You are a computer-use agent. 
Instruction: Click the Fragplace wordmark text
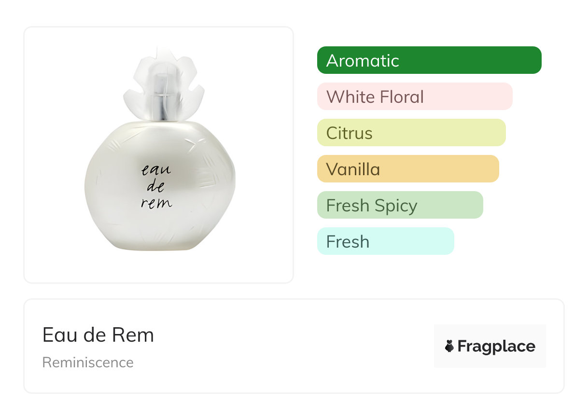coord(496,346)
